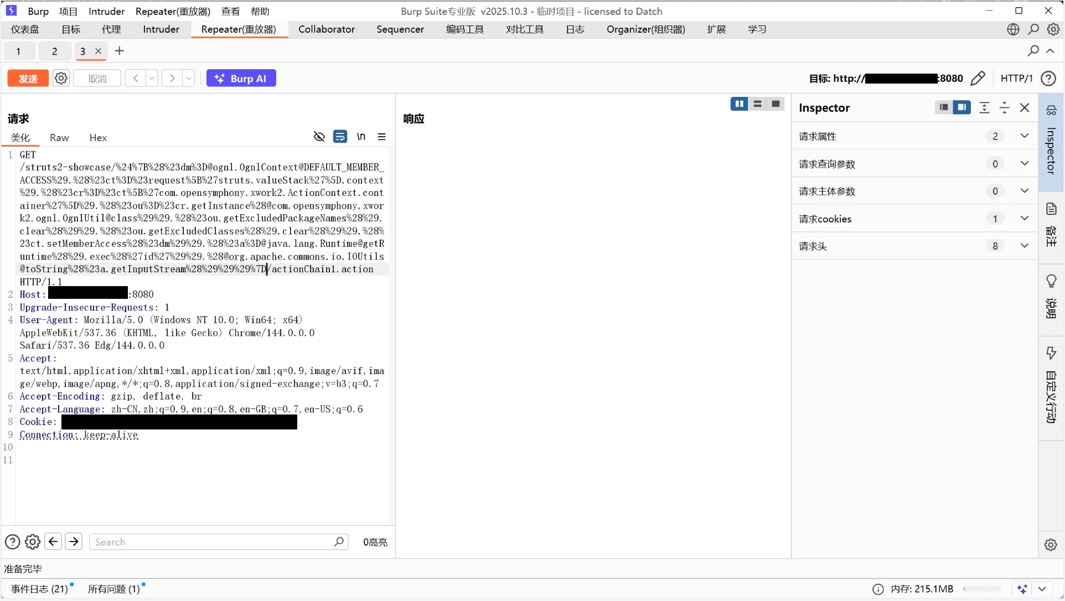Open help icon beside HTTP/1
1065x601 pixels.
1048,79
